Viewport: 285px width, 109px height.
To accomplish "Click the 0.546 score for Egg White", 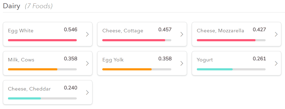I will coord(71,30).
